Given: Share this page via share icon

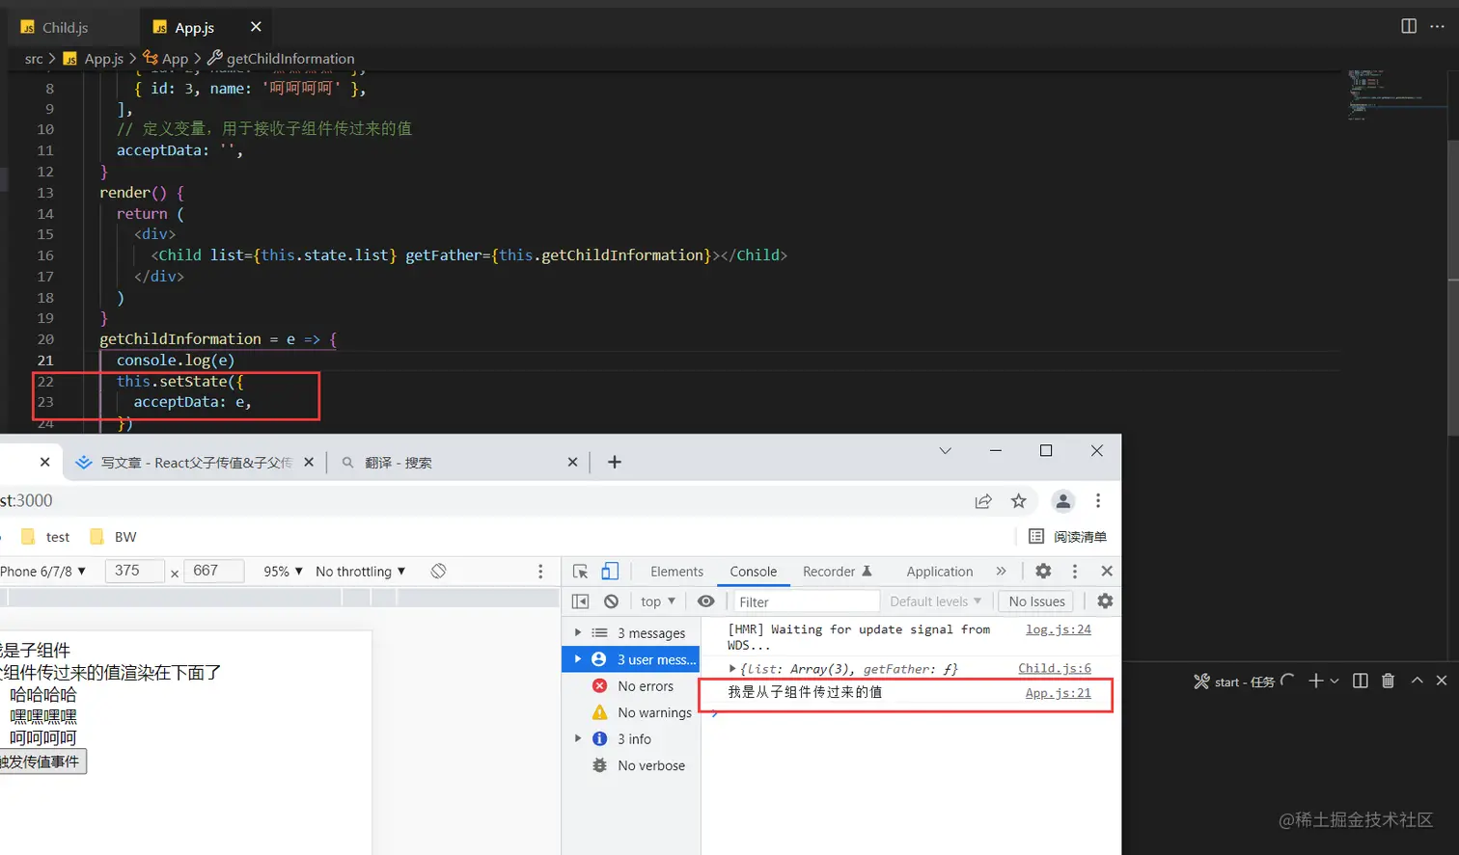Looking at the screenshot, I should [x=983, y=500].
